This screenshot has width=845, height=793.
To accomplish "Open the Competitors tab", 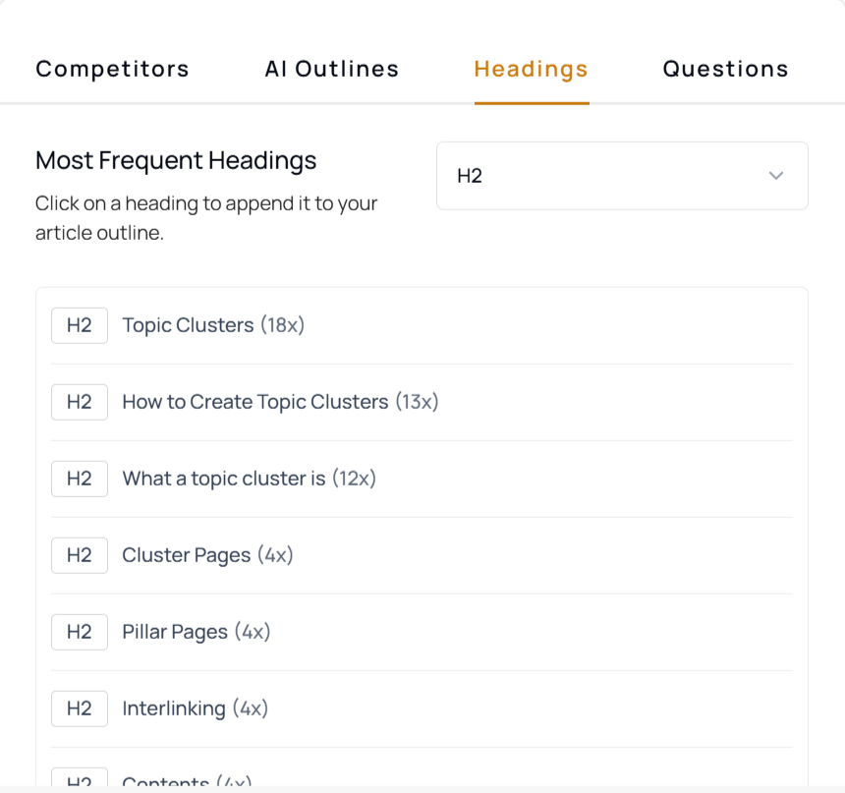I will 112,69.
